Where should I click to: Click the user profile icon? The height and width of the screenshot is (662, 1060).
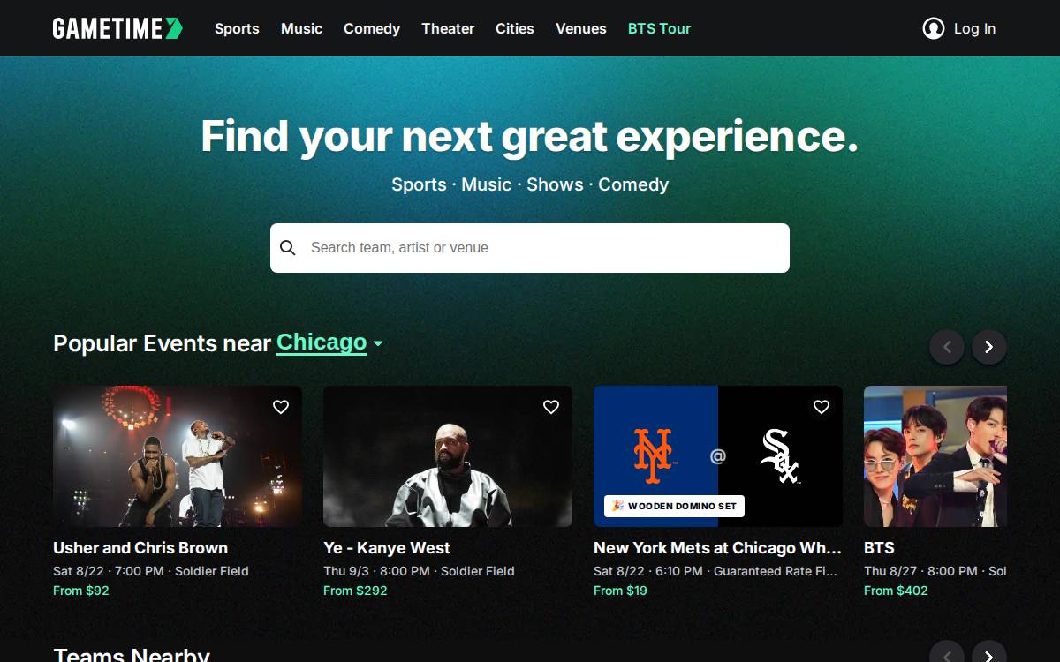point(934,28)
